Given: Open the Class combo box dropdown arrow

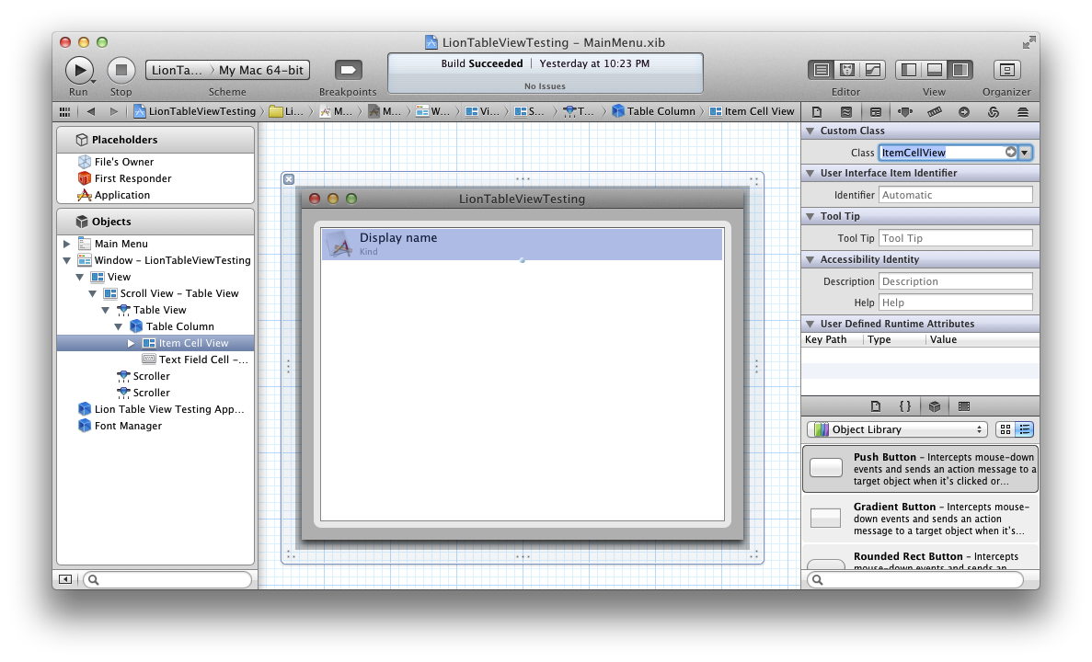Looking at the screenshot, I should pos(1025,153).
